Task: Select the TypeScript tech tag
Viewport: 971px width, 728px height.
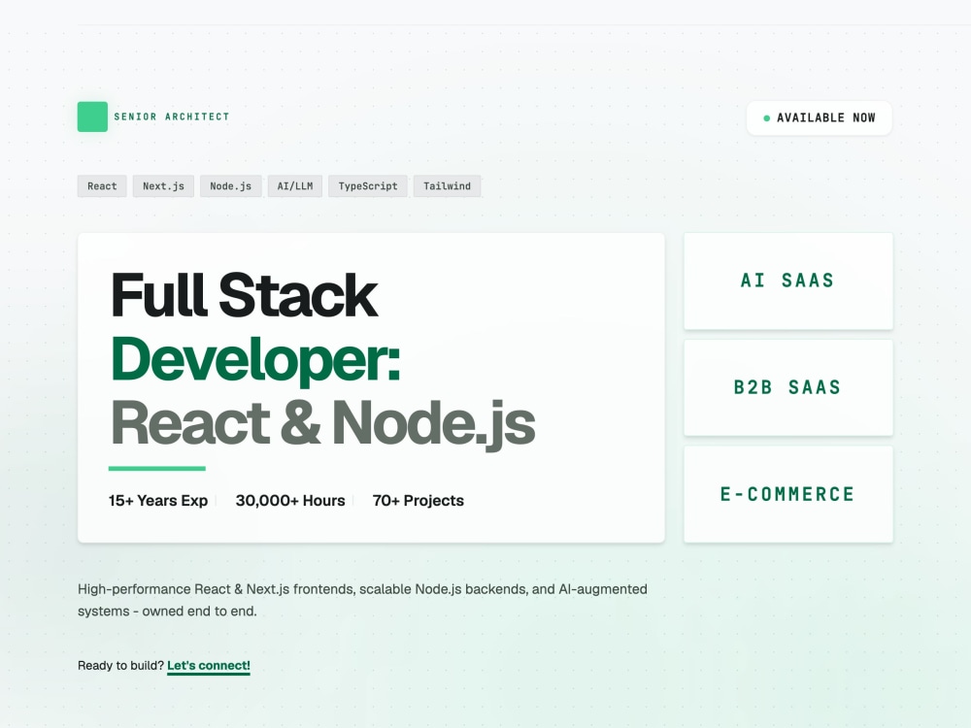Action: tap(368, 185)
